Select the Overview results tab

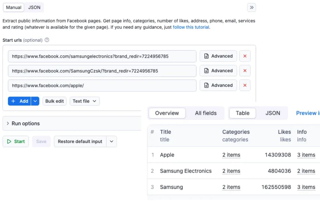coord(167,113)
